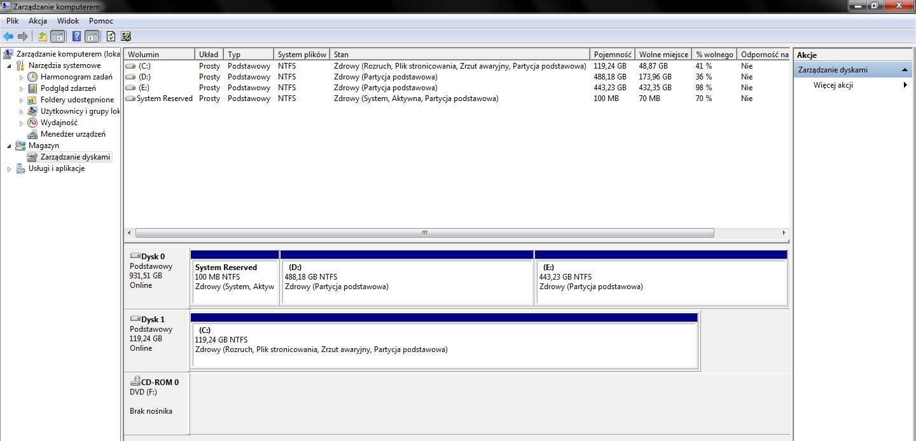Click the (D:) volume drive icon in list

(x=131, y=77)
